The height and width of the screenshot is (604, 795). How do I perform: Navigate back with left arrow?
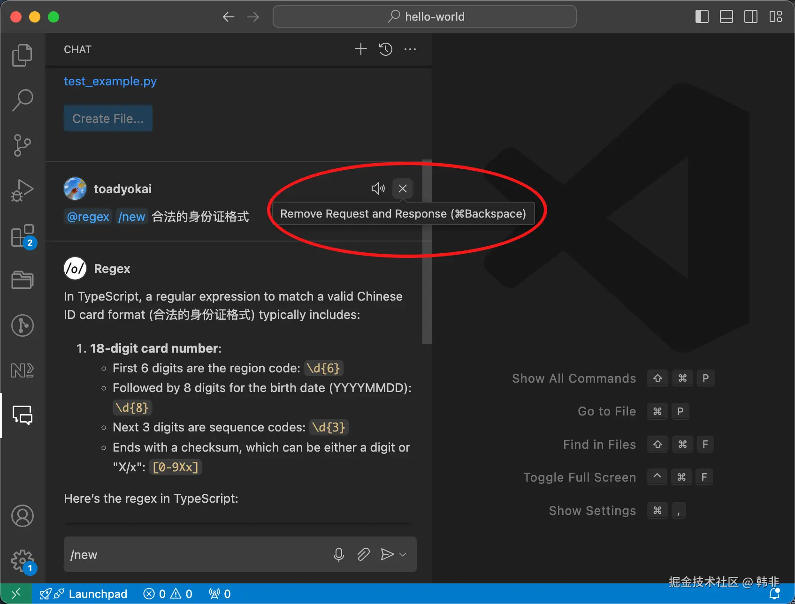229,17
